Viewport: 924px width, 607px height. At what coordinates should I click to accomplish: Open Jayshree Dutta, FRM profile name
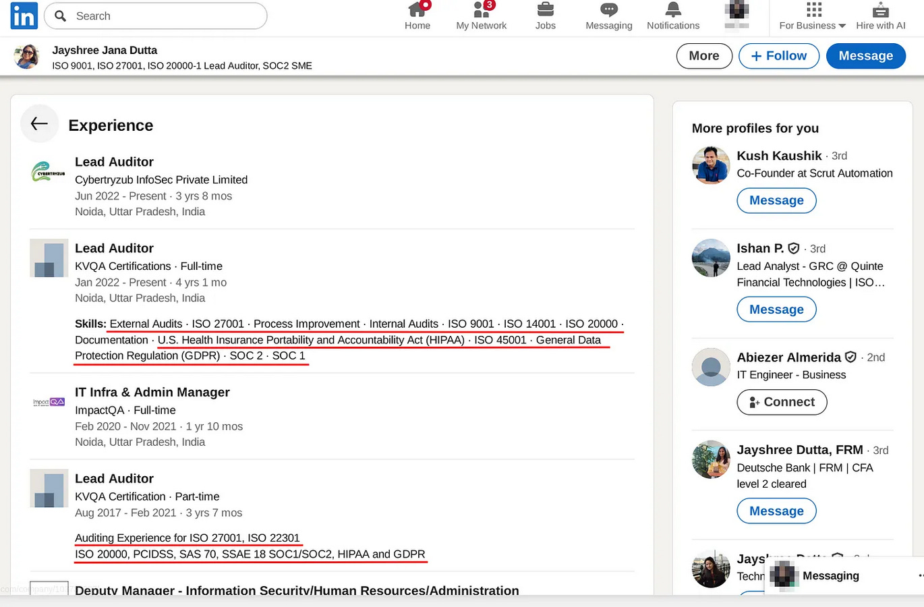pos(800,450)
